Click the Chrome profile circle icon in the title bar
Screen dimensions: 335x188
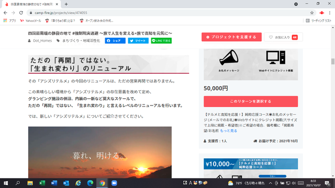point(296,4)
